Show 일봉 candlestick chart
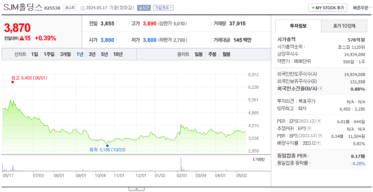The image size is (373, 192). [x=198, y=54]
